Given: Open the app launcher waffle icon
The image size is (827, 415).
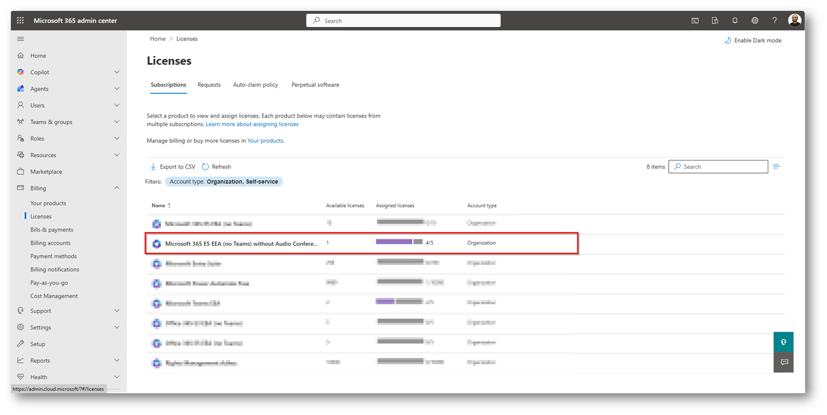Looking at the screenshot, I should click(20, 21).
